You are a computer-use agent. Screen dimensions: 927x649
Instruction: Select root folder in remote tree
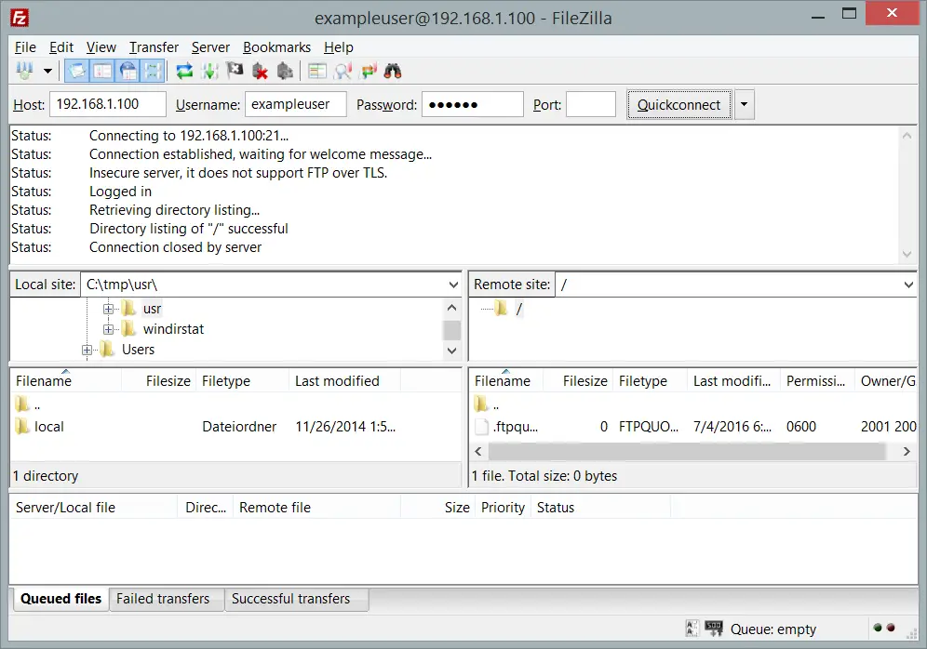tap(518, 309)
